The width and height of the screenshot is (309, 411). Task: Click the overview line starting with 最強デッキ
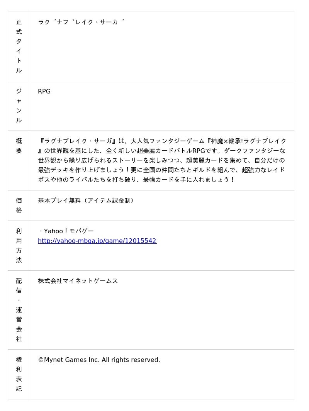coord(161,170)
